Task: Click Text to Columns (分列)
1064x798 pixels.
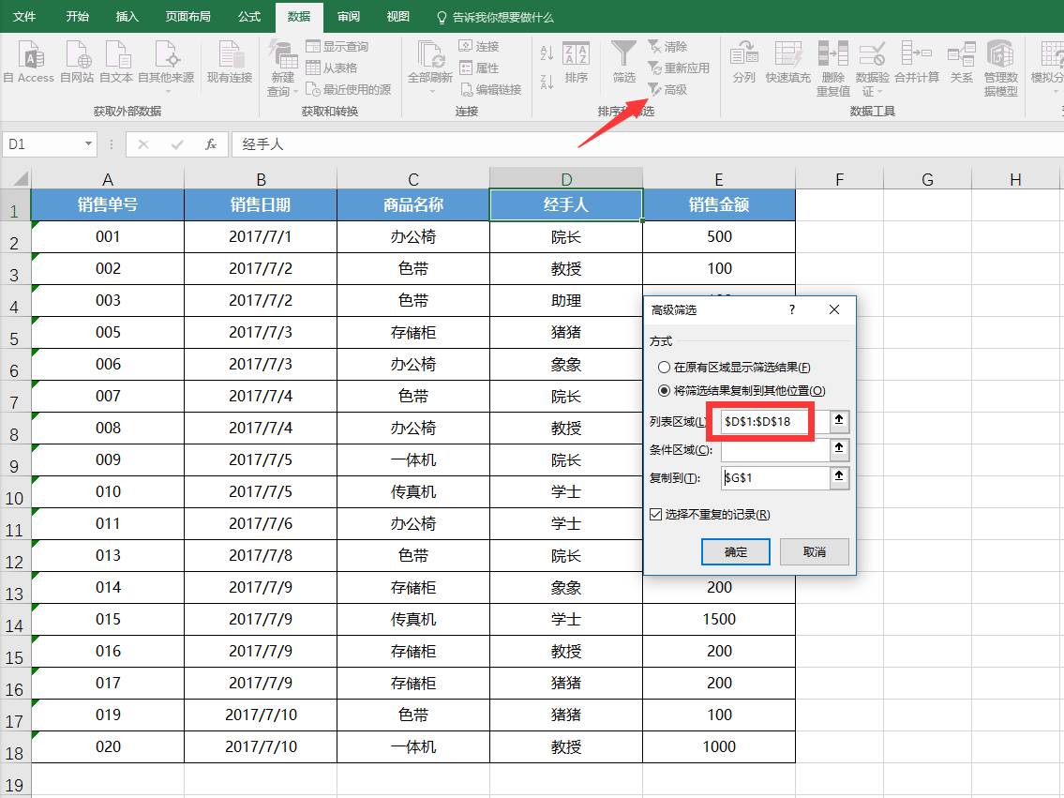Action: click(743, 62)
